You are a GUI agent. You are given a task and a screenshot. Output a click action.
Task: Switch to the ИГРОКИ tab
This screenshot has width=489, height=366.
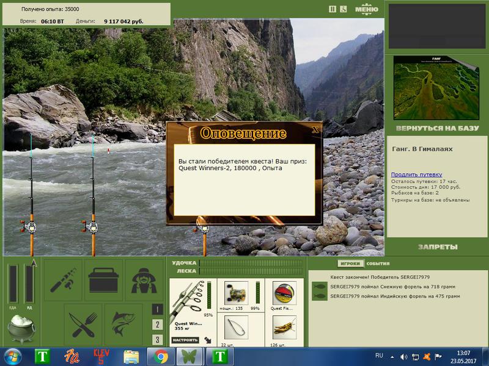point(350,264)
